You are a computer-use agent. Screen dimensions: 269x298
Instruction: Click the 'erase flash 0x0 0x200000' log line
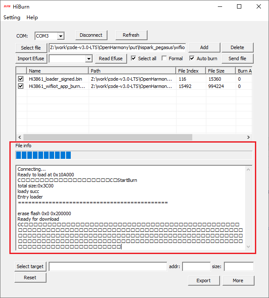coord(44,213)
